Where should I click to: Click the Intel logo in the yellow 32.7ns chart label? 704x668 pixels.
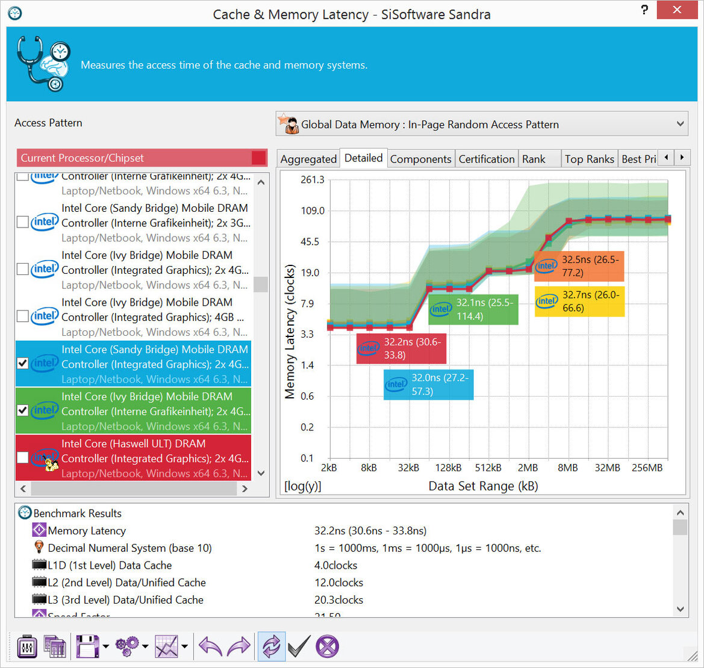pyautogui.click(x=547, y=301)
